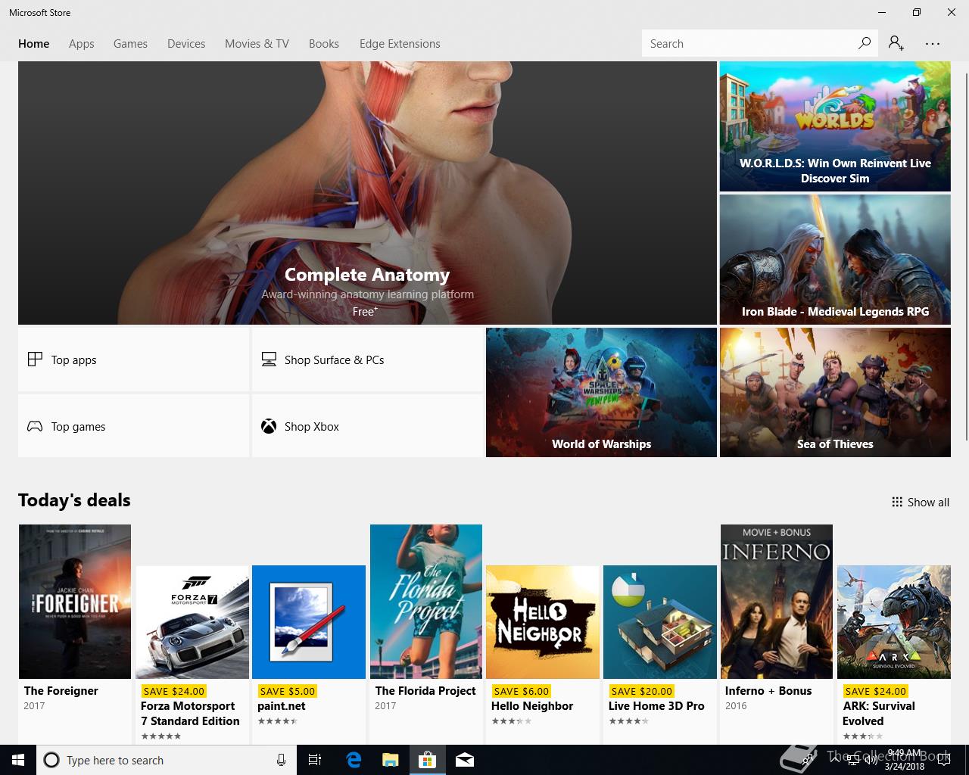Viewport: 969px width, 775px height.
Task: Open The Foreigner movie poster
Action: (x=75, y=602)
